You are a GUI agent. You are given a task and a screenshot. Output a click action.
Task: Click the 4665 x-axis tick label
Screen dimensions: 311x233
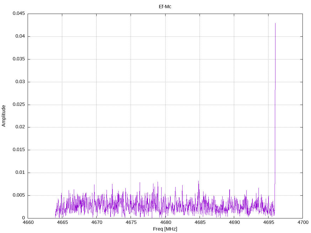tap(62, 222)
